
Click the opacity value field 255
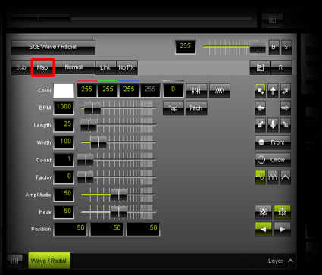pyautogui.click(x=186, y=47)
